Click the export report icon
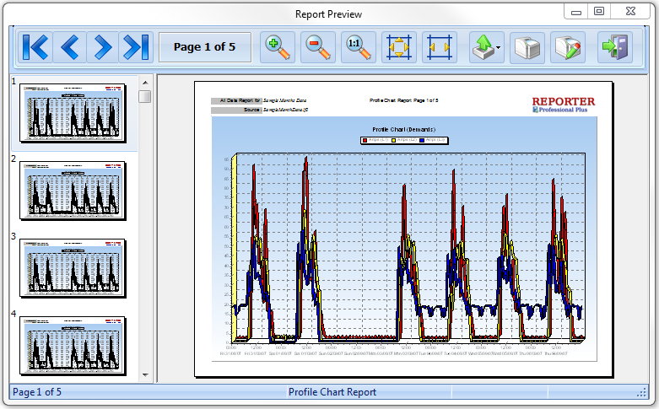 (483, 47)
